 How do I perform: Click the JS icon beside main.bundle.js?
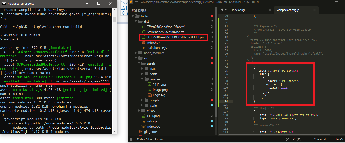(144, 48)
